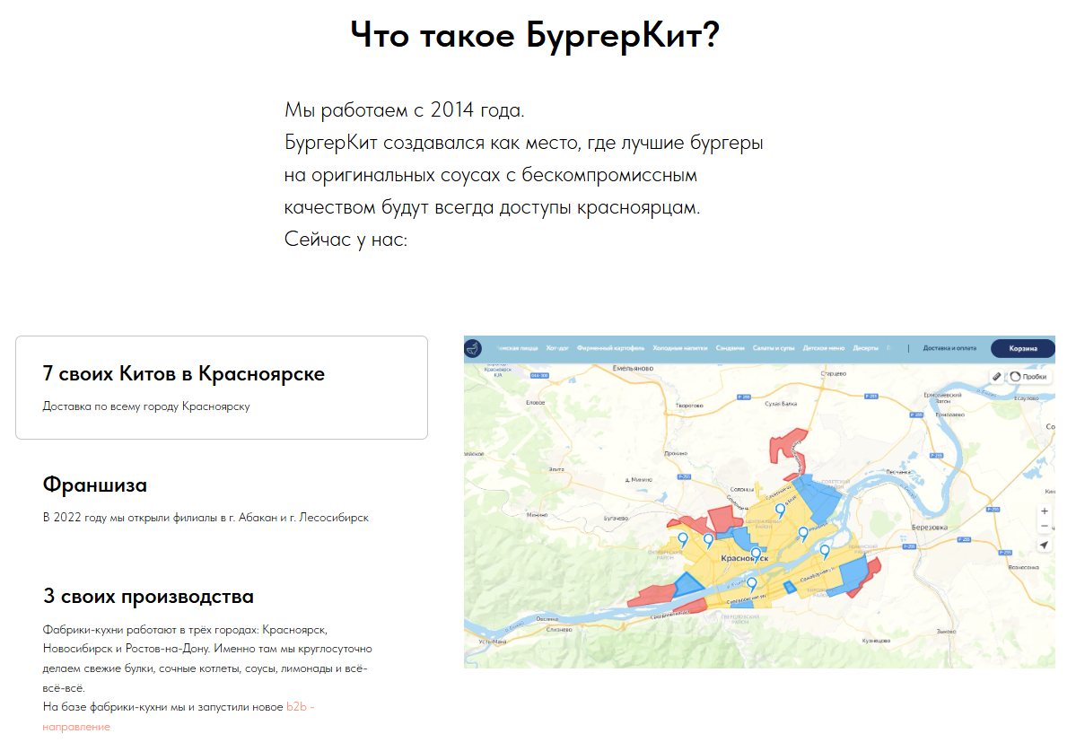The height and width of the screenshot is (751, 1076).
Task: Click Доставка по всему городу Красноярску text
Action: coord(146,406)
